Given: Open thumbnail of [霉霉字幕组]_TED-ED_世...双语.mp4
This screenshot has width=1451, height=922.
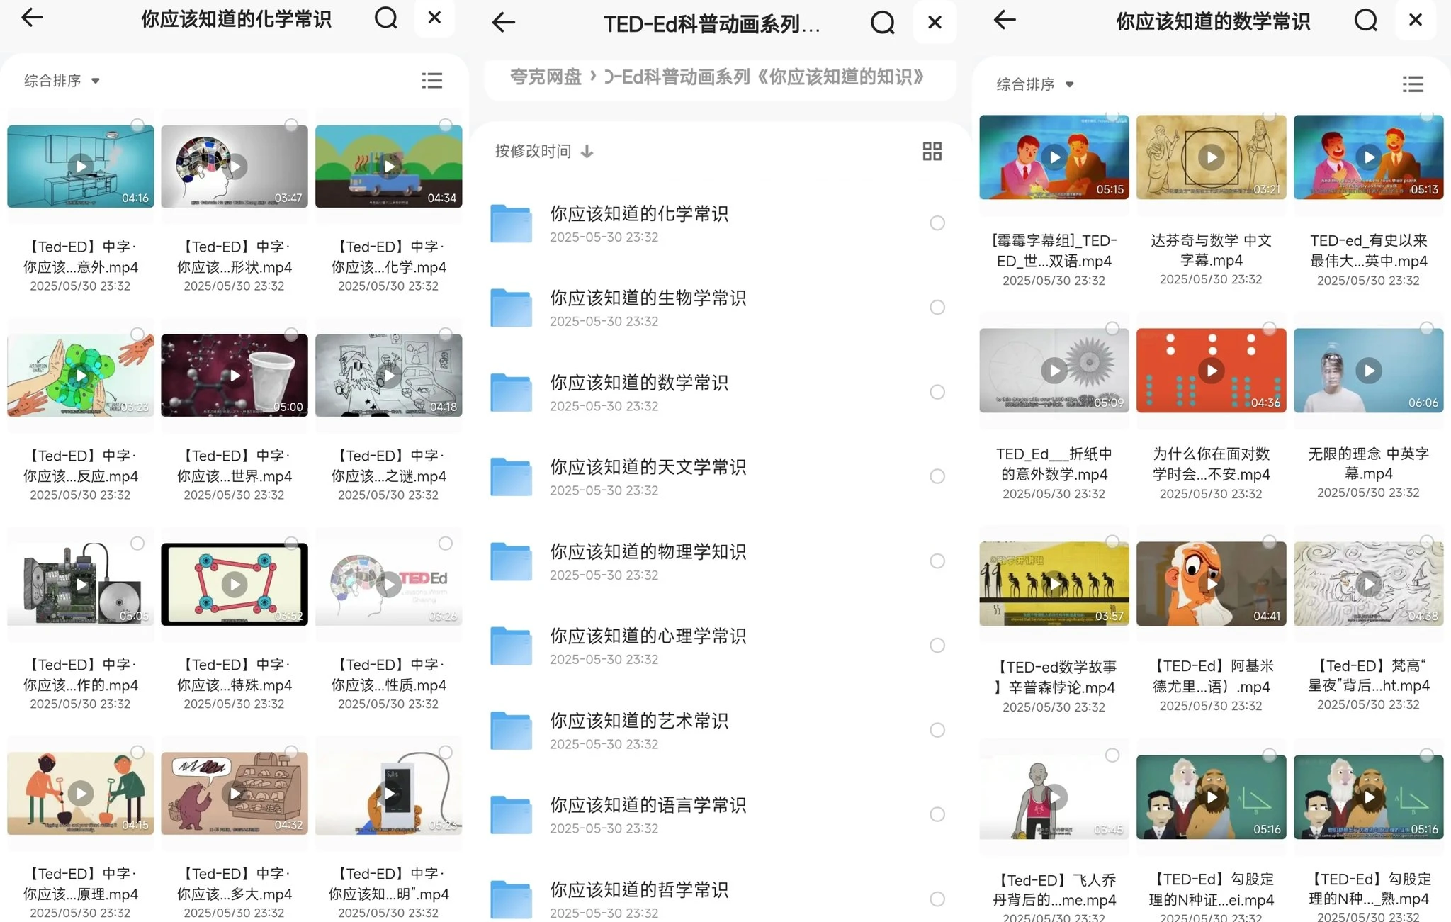Looking at the screenshot, I should pyautogui.click(x=1054, y=157).
